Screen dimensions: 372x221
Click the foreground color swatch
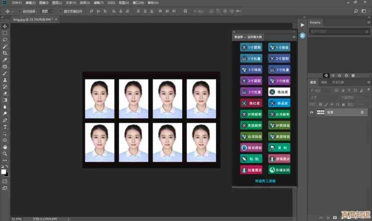(3, 171)
